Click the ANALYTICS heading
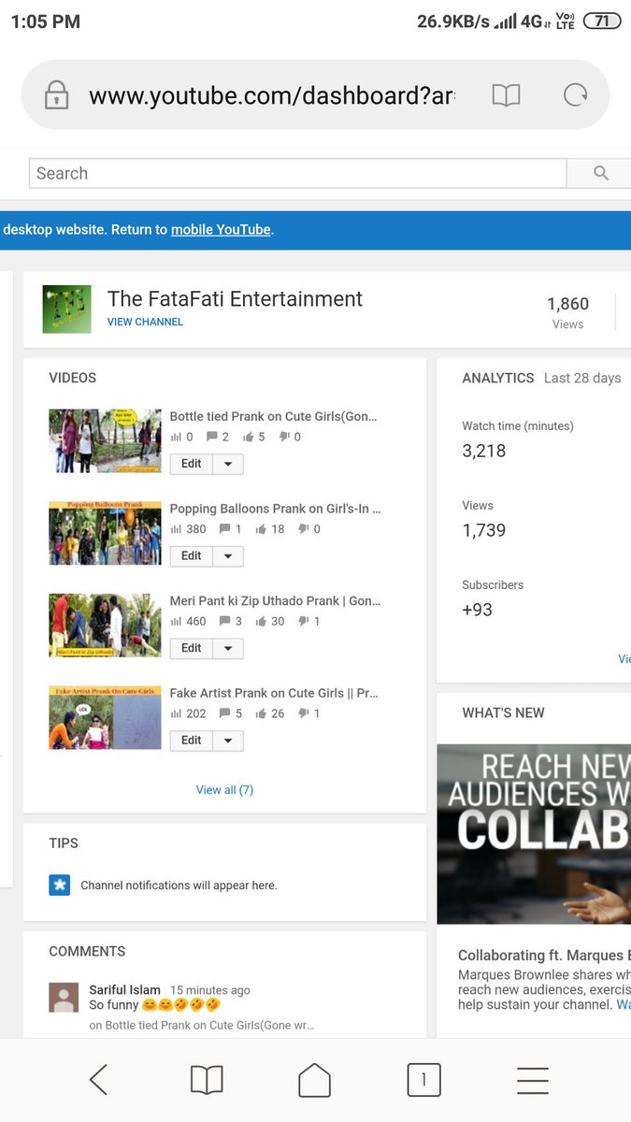Viewport: 631px width, 1122px height. click(x=498, y=379)
